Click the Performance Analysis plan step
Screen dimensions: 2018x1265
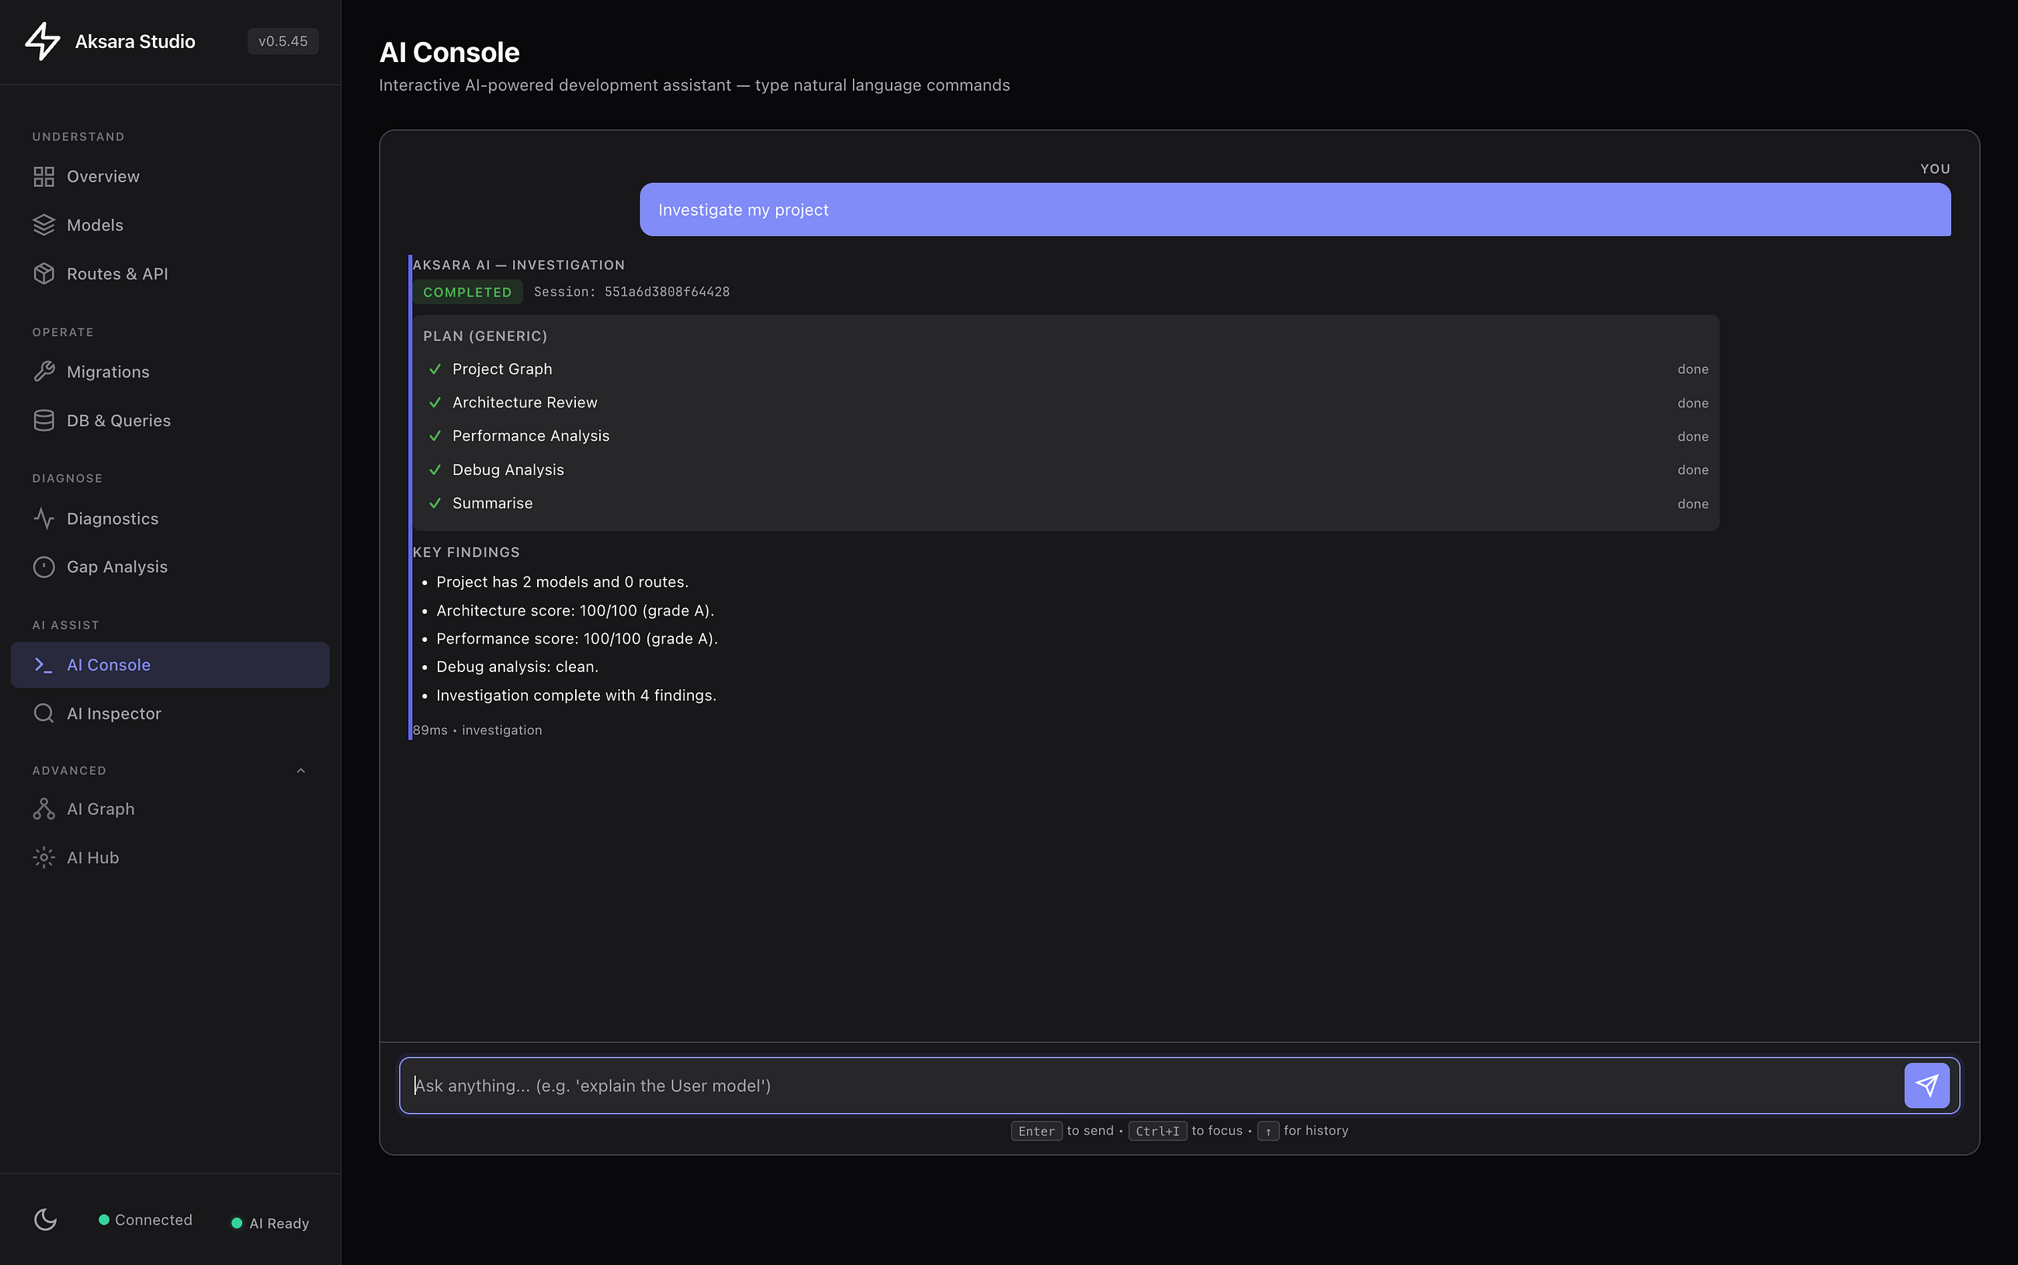1066,436
